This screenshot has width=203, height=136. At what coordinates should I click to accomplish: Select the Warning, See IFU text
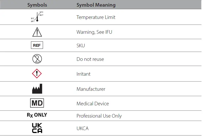tap(94, 32)
